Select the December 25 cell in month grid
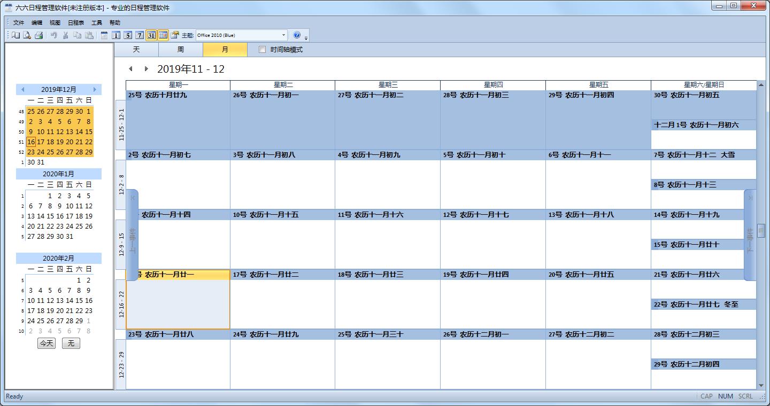The width and height of the screenshot is (770, 406). [x=388, y=361]
